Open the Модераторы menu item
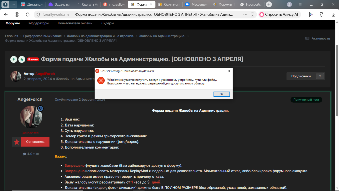 [x=39, y=23]
